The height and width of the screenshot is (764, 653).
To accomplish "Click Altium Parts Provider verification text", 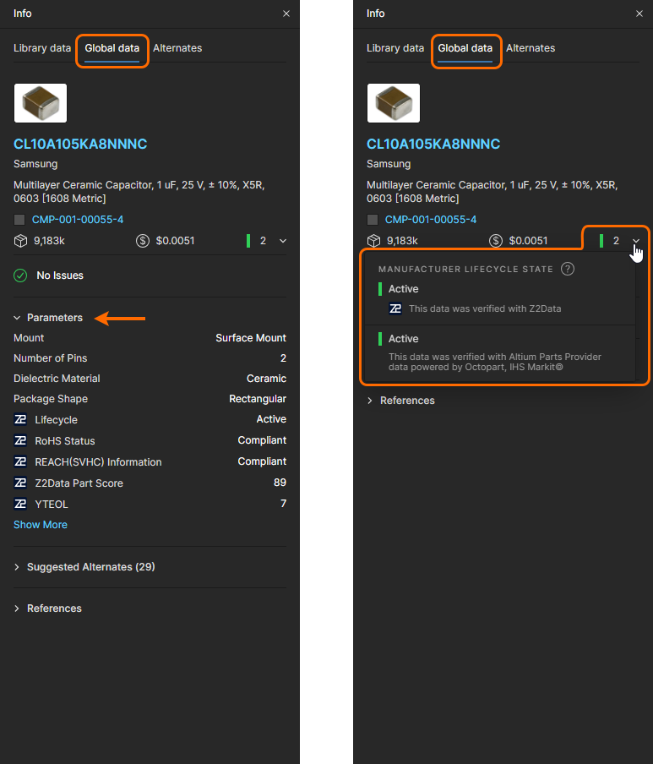I will (x=495, y=362).
